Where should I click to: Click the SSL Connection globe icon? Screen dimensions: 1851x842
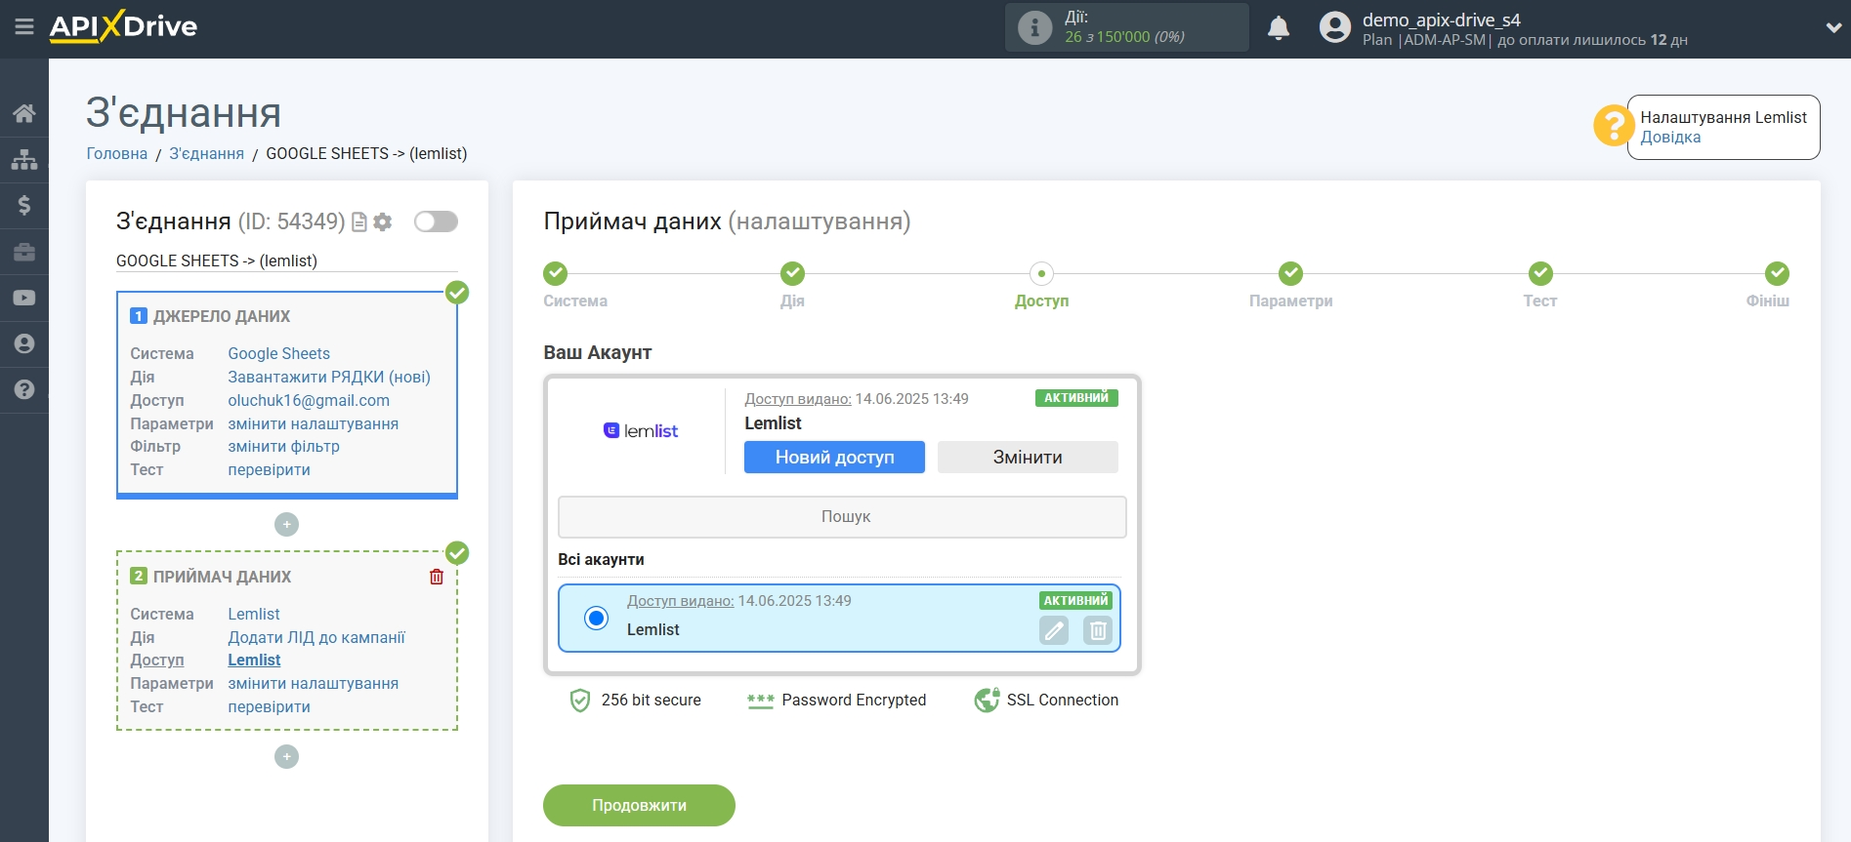point(987,700)
